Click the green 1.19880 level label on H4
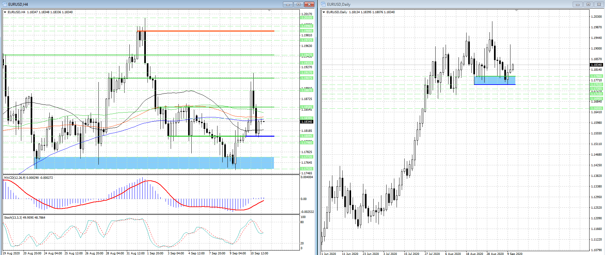The height and width of the screenshot is (255, 605). click(307, 31)
